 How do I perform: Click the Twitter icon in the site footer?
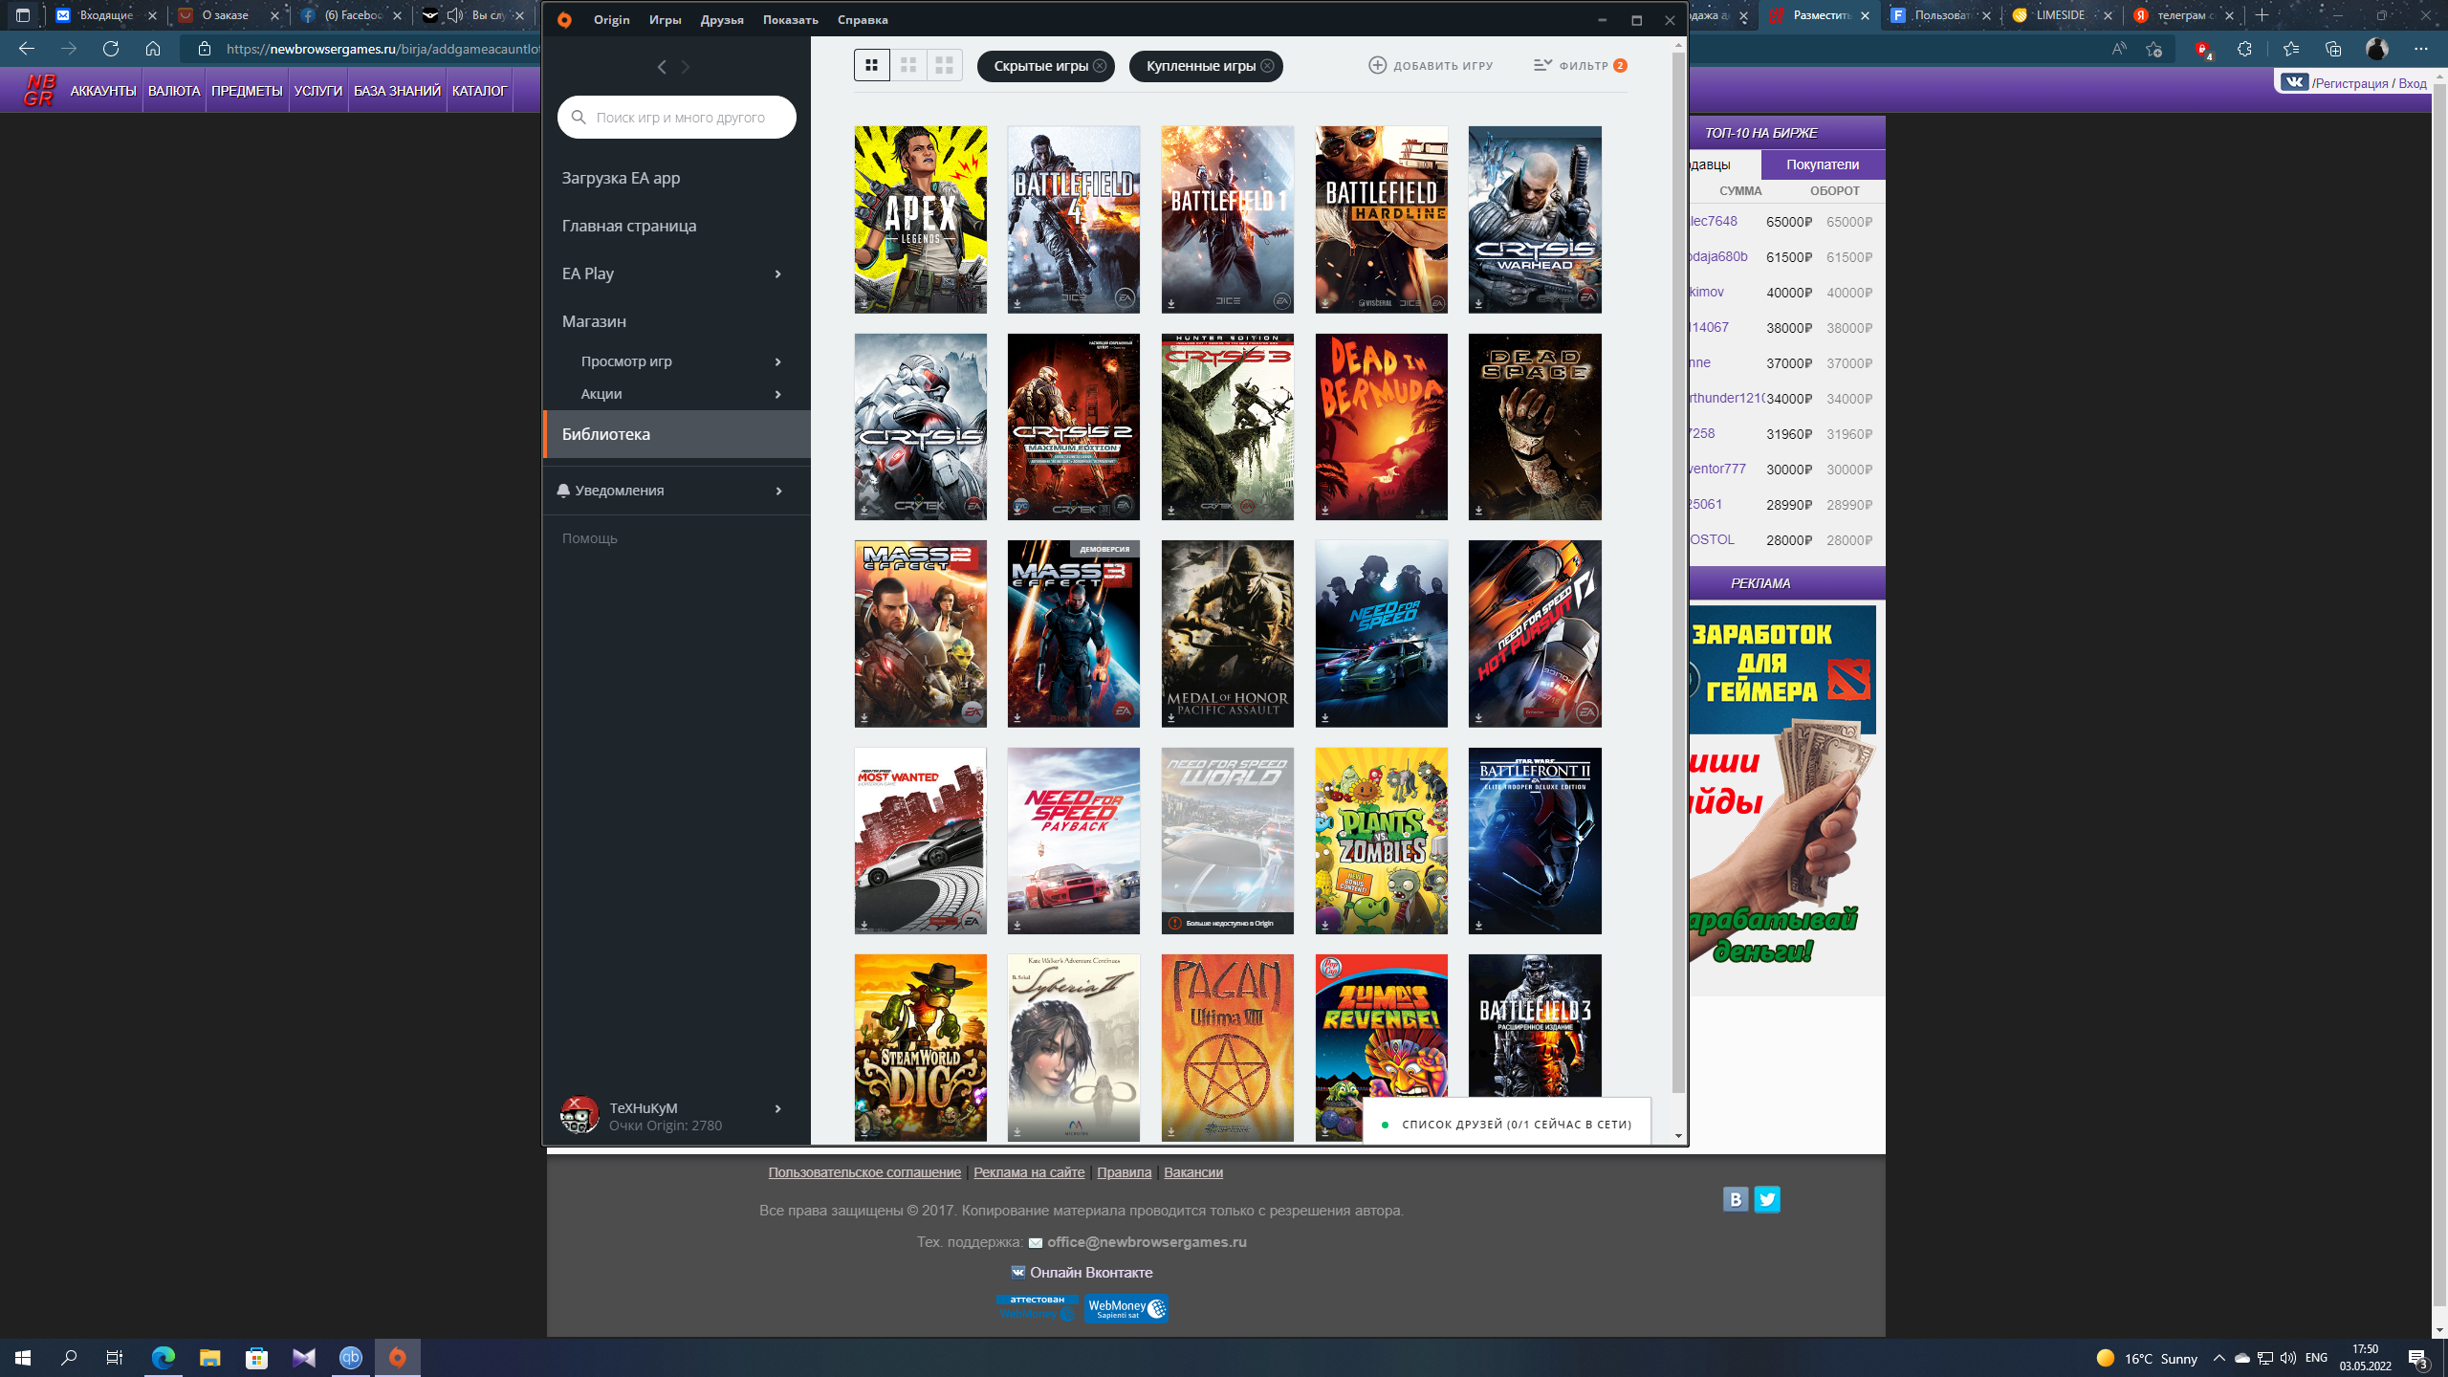[x=1767, y=1199]
